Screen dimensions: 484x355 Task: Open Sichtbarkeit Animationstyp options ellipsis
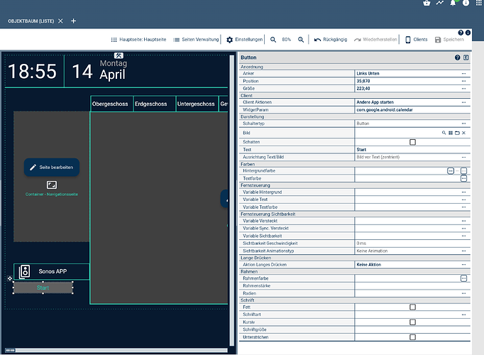tap(463, 251)
